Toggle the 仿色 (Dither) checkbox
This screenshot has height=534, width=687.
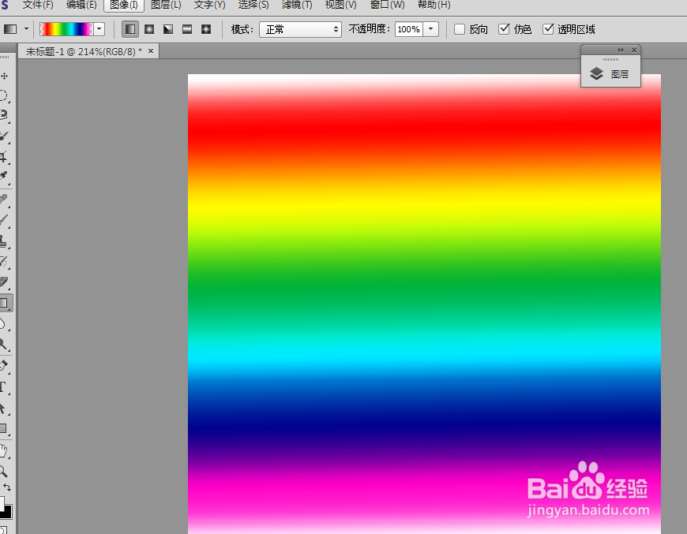coord(504,29)
